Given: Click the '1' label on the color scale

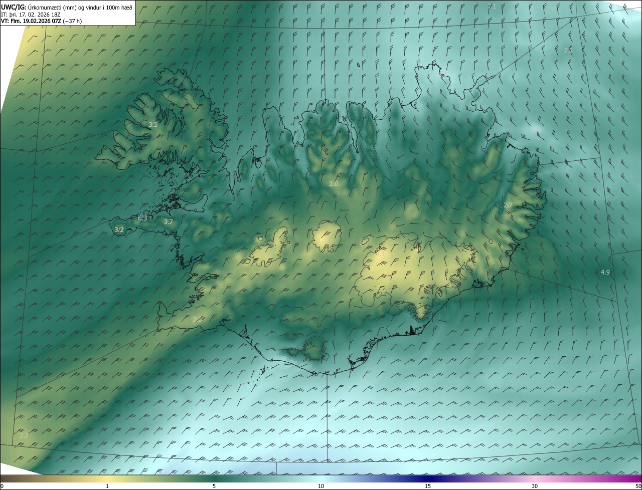Looking at the screenshot, I should tap(107, 486).
